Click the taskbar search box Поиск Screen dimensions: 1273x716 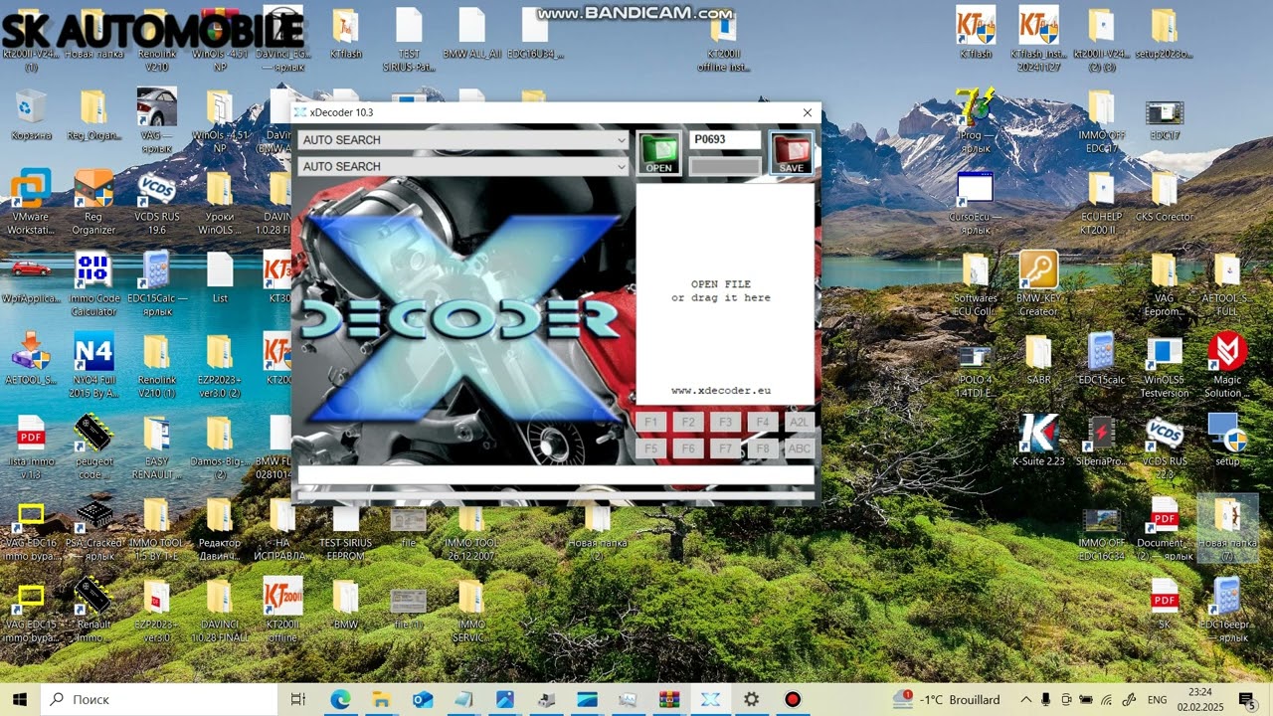[x=159, y=699]
